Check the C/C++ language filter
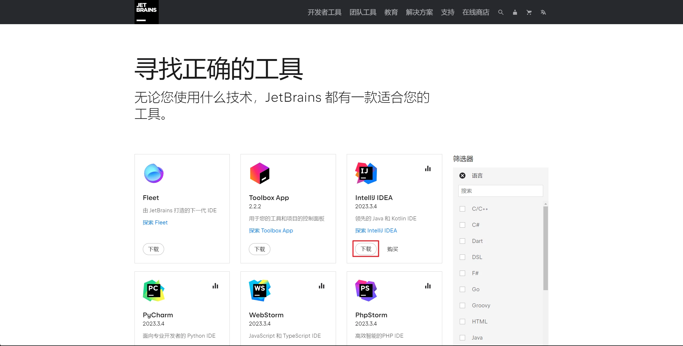 [x=462, y=209]
